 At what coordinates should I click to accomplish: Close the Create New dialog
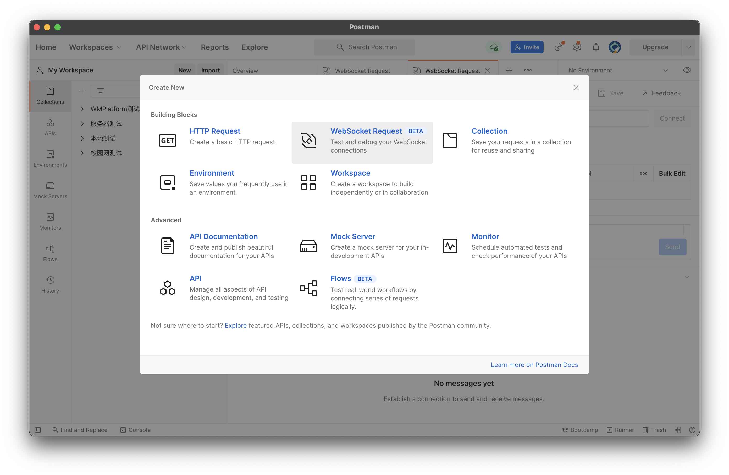coord(576,88)
